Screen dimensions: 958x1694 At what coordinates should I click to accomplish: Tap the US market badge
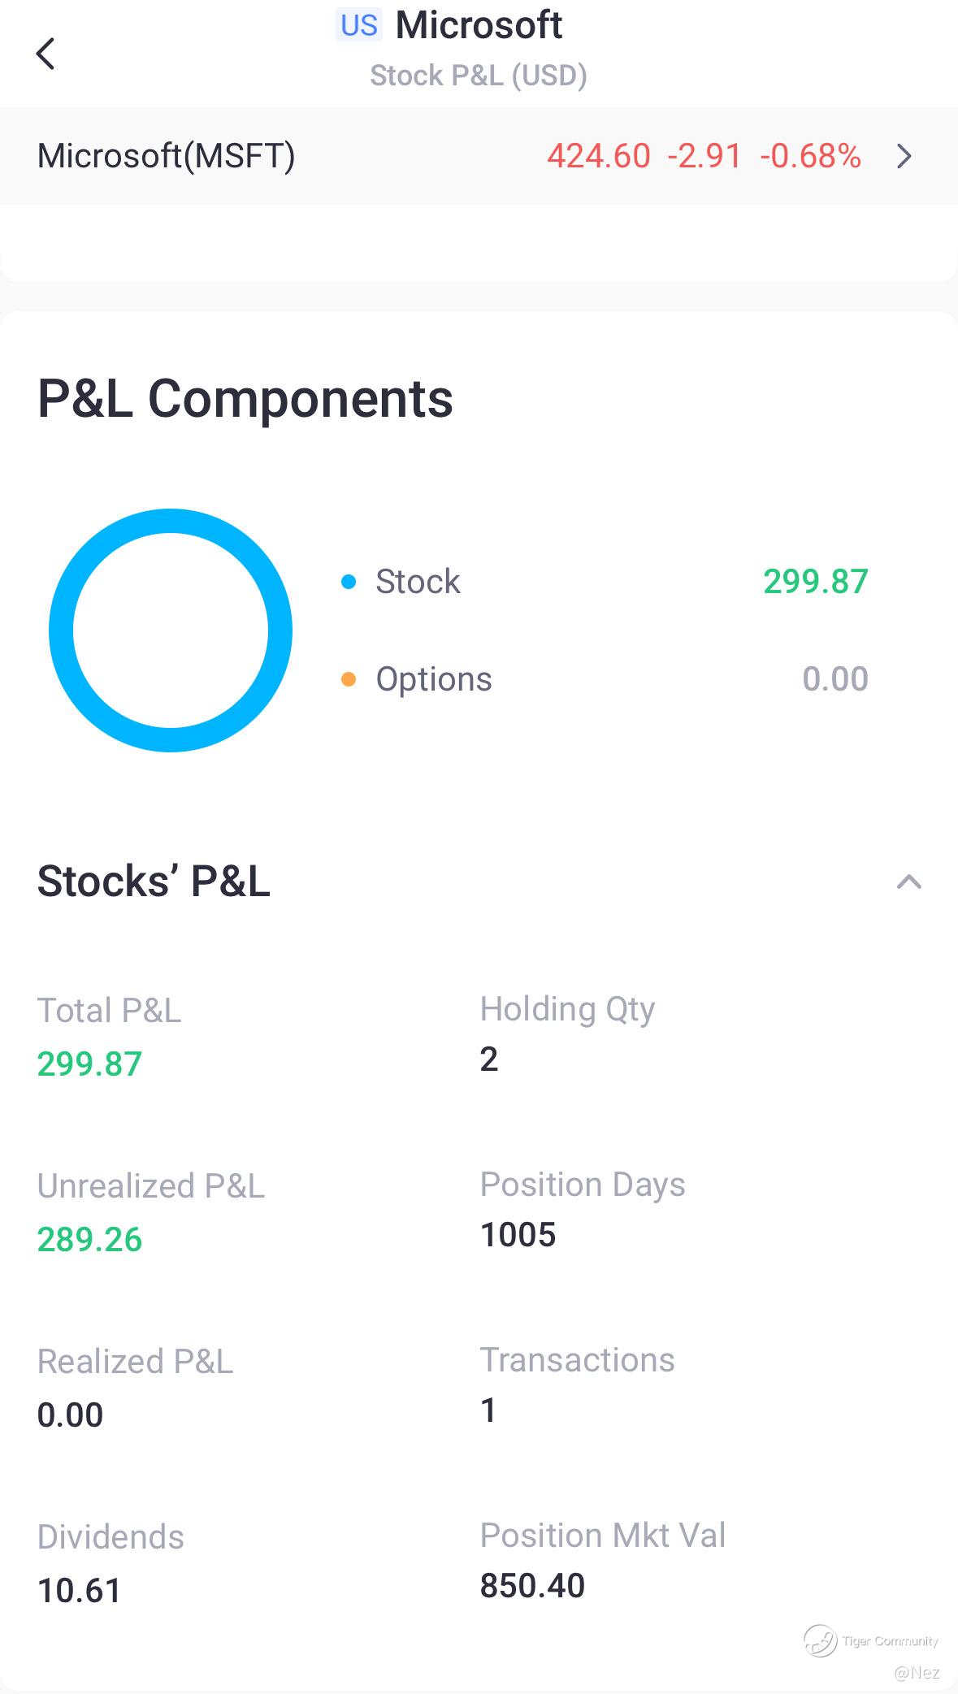tap(358, 25)
